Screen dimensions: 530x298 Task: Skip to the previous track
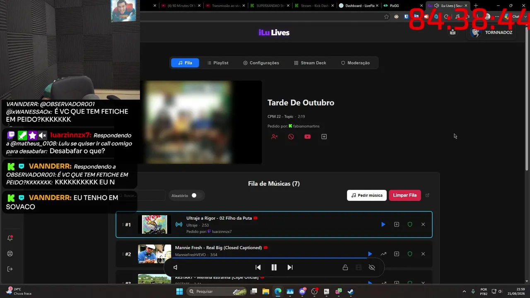pyautogui.click(x=258, y=267)
